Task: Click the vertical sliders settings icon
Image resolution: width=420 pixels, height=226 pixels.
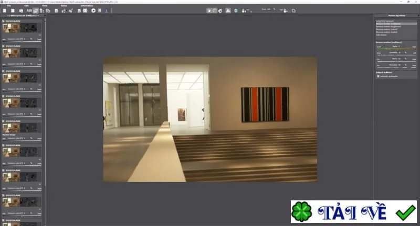Action: (41, 10)
